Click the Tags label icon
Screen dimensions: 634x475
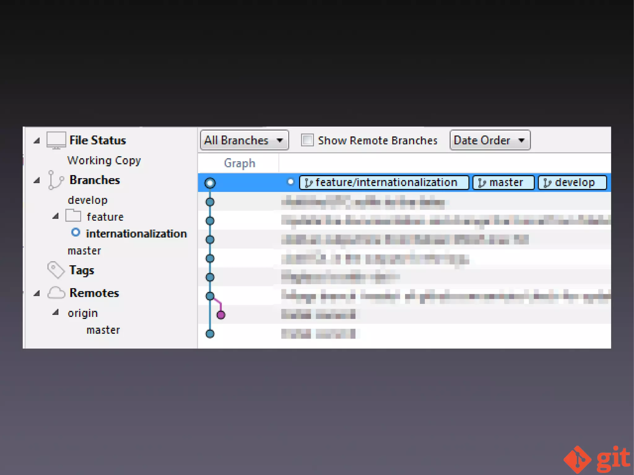pos(56,270)
